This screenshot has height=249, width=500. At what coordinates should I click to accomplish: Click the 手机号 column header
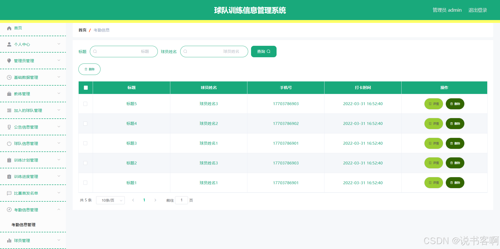point(286,88)
